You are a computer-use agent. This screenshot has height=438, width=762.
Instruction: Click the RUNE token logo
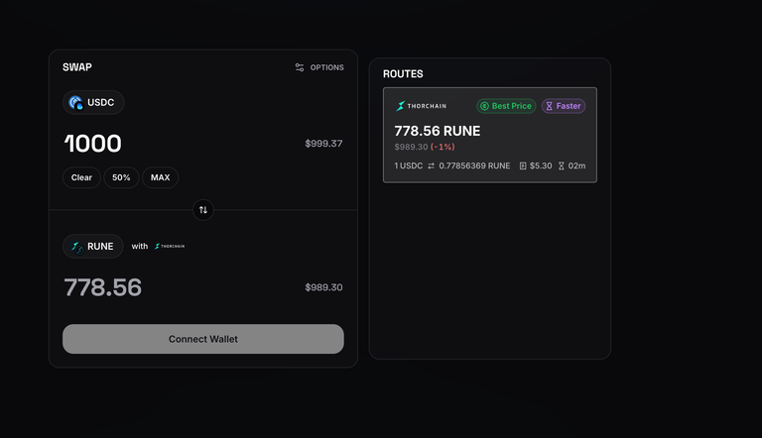pyautogui.click(x=77, y=247)
